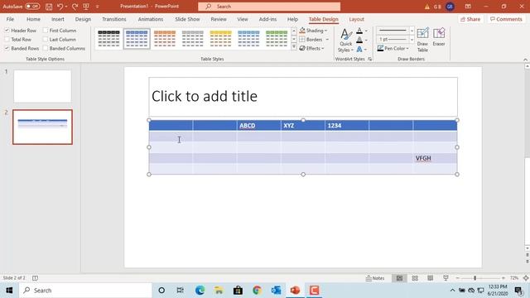The width and height of the screenshot is (530, 298).
Task: Apply the green table style
Action: (x=277, y=39)
